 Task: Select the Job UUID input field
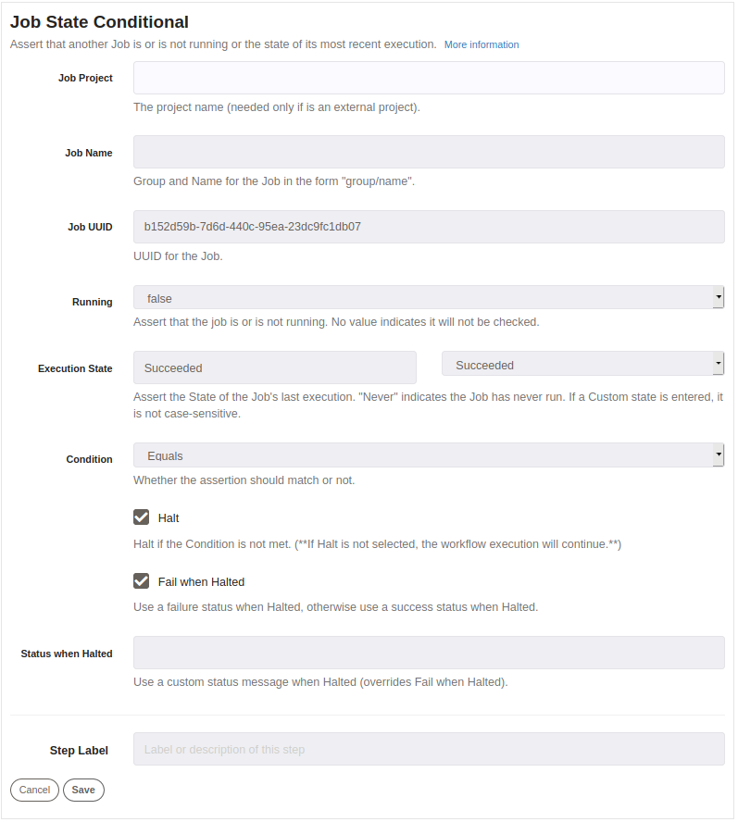click(x=429, y=227)
